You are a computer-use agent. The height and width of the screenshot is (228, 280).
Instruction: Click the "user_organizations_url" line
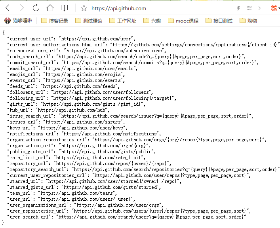click(x=85, y=205)
